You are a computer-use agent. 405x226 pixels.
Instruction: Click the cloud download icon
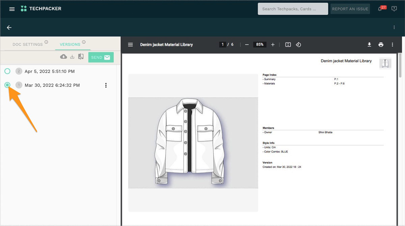coord(63,57)
